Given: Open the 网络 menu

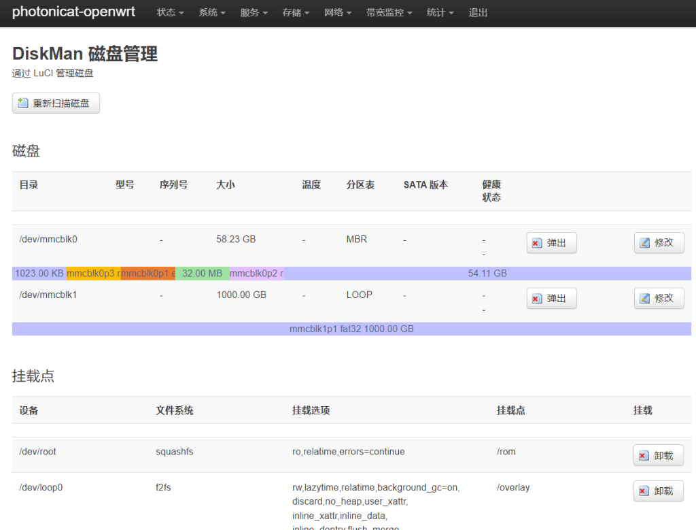Looking at the screenshot, I should point(338,13).
